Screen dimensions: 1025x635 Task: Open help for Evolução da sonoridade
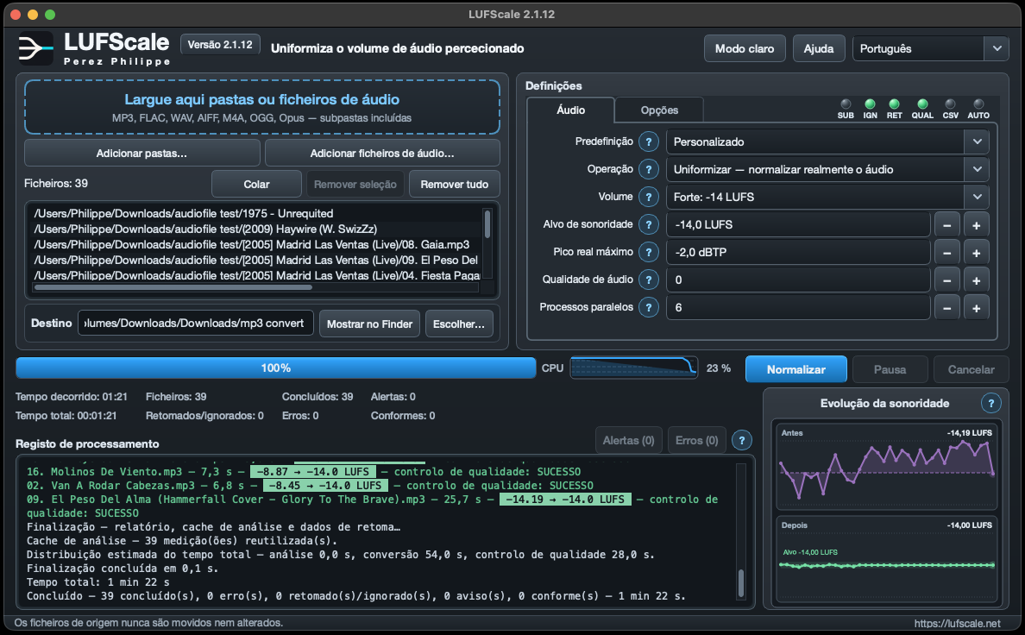pos(991,404)
